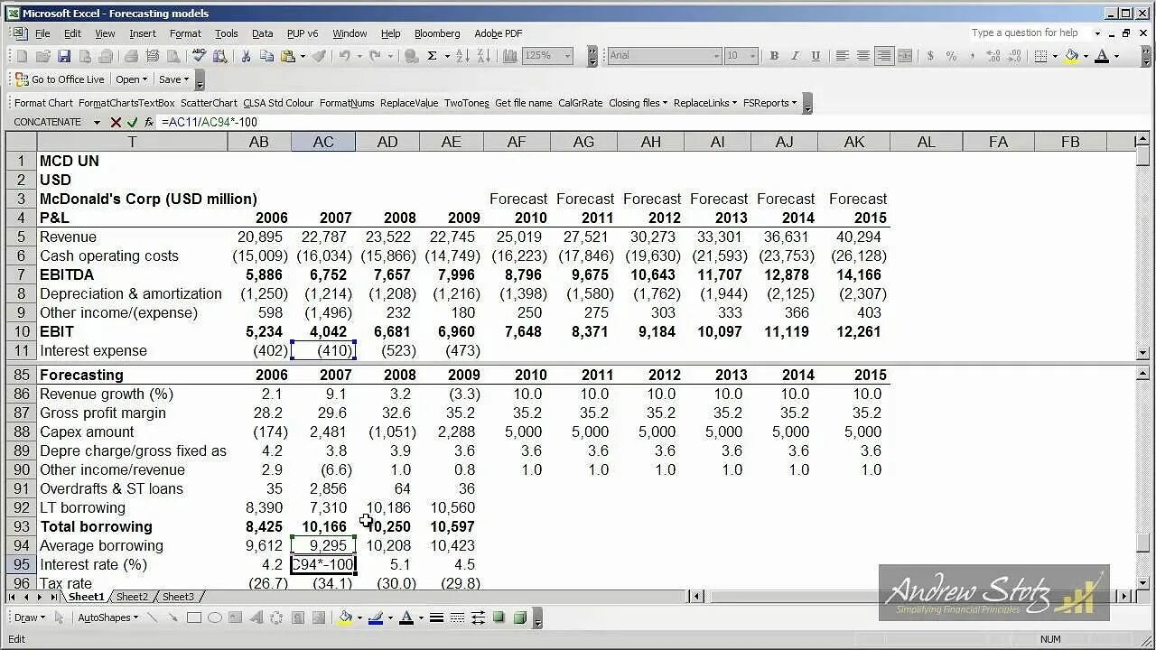The height and width of the screenshot is (650, 1156).
Task: Click the Line Color swatch in Drawing toolbar
Action: [x=376, y=617]
